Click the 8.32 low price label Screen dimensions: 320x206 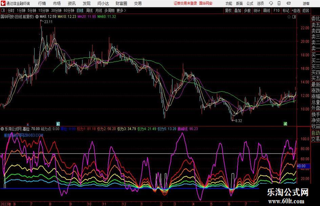[239, 121]
